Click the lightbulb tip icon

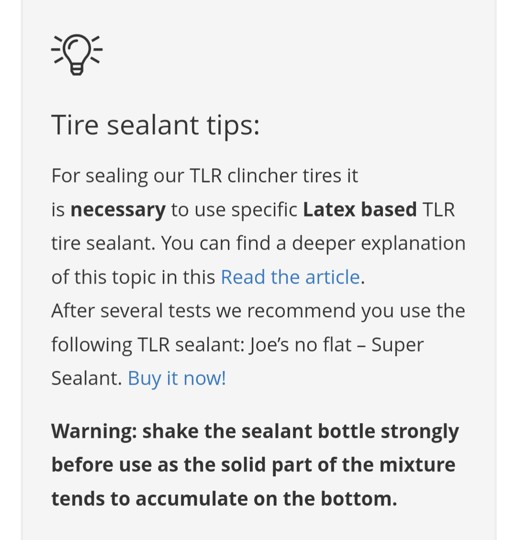tap(77, 54)
